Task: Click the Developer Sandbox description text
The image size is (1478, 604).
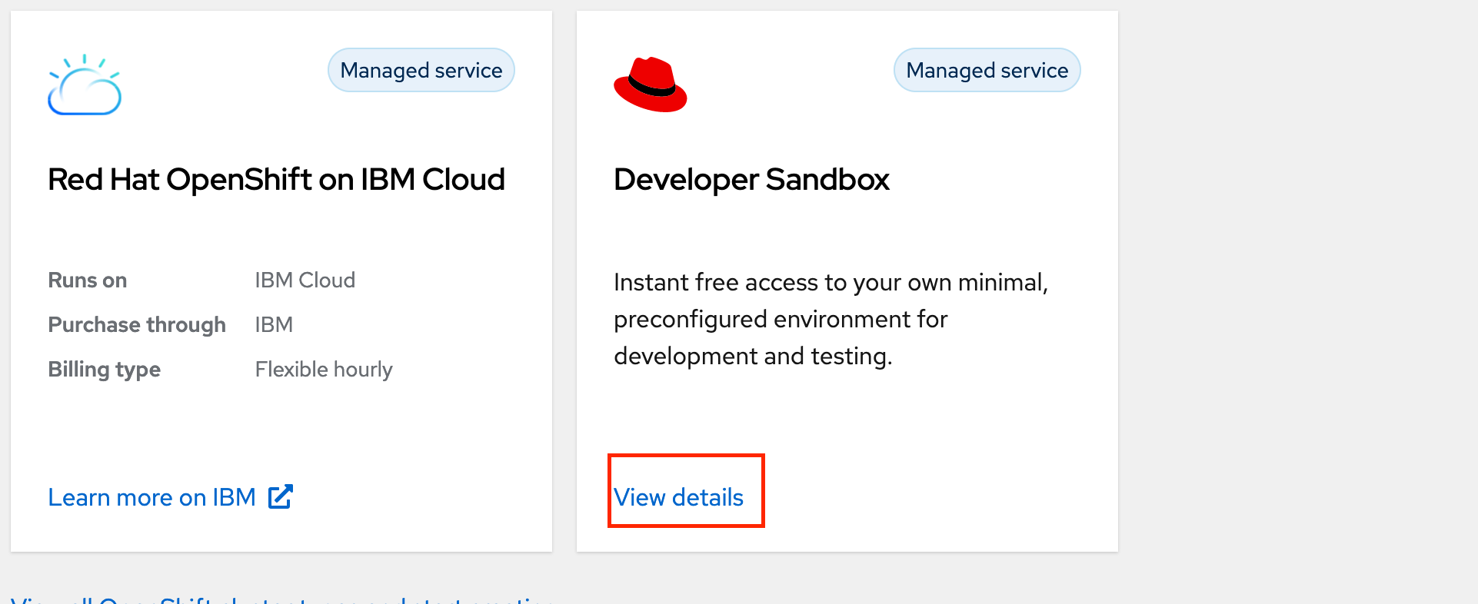Action: (831, 319)
